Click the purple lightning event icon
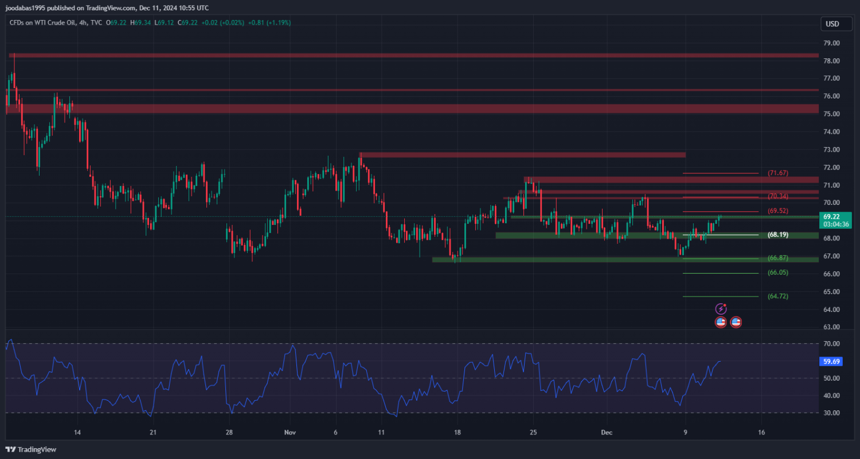The width and height of the screenshot is (860, 459). 721,309
